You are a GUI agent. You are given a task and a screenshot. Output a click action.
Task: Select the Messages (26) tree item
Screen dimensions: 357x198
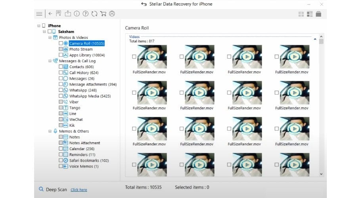click(82, 78)
